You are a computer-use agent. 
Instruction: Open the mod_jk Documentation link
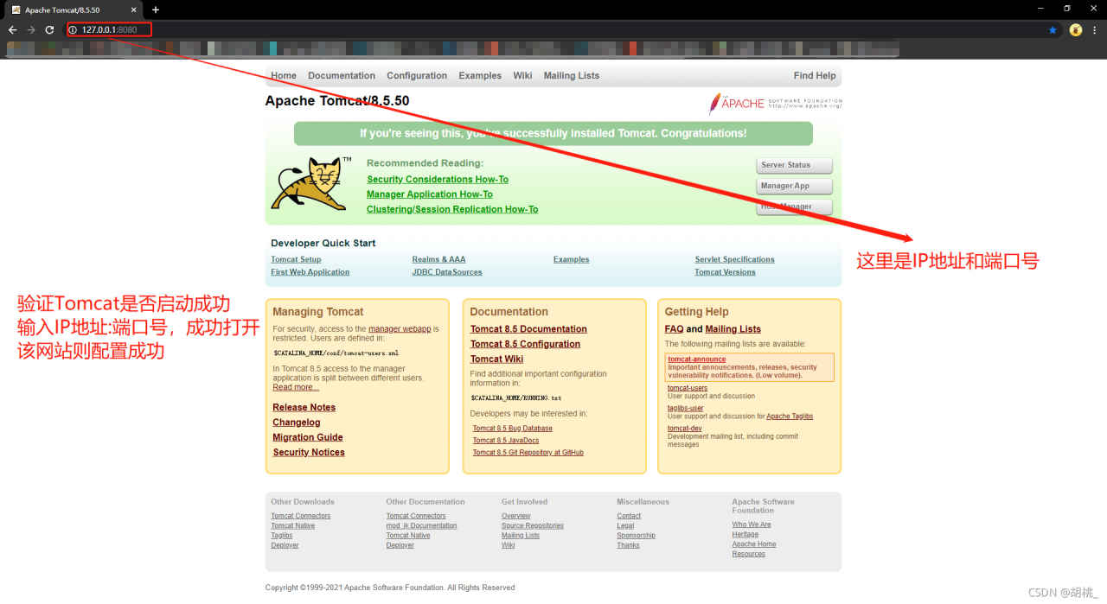(421, 525)
